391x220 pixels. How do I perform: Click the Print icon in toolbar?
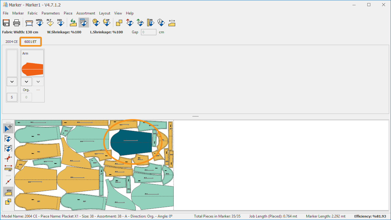coord(17,23)
